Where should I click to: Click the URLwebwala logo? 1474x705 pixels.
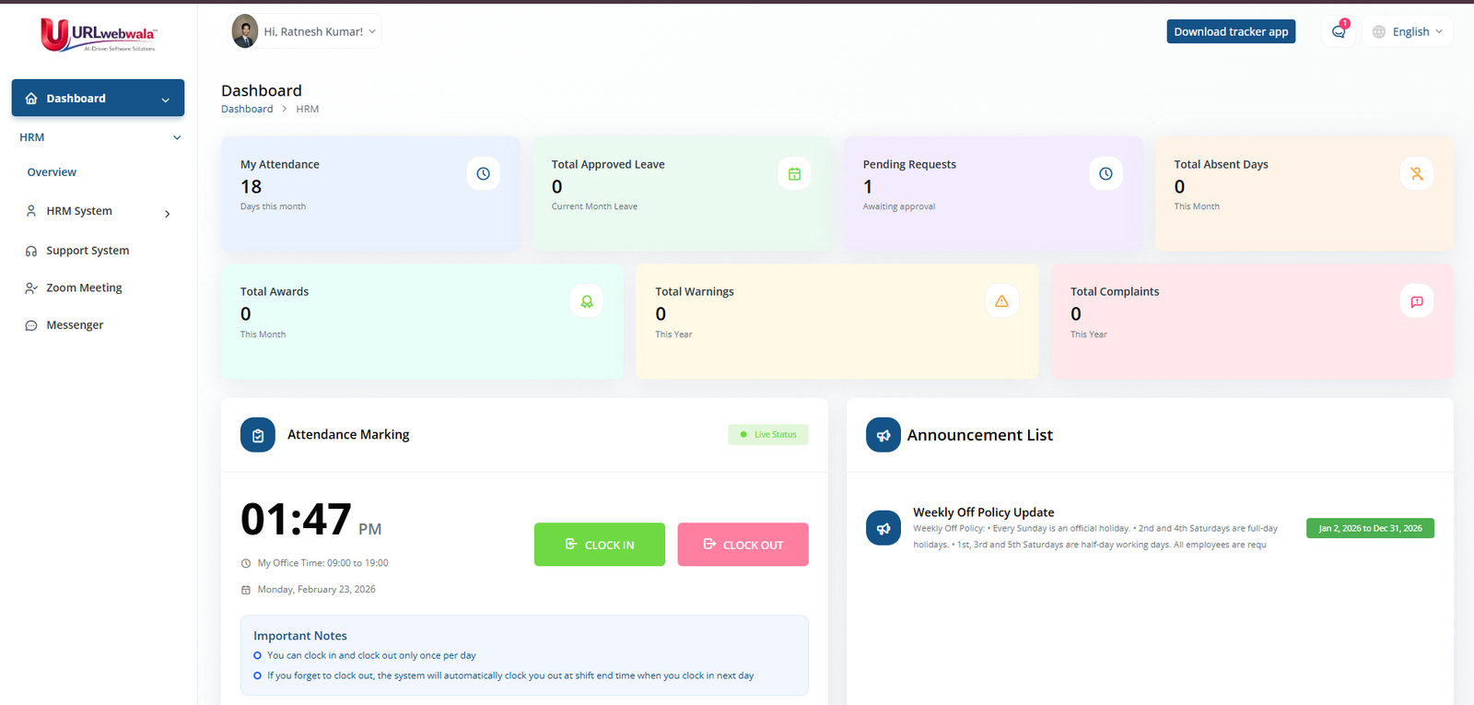pyautogui.click(x=99, y=35)
